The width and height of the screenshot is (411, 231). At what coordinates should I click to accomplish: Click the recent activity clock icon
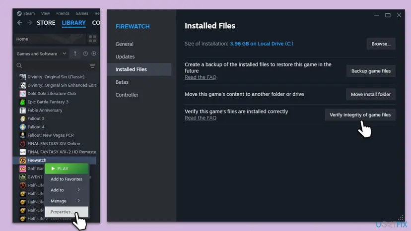[x=85, y=54]
